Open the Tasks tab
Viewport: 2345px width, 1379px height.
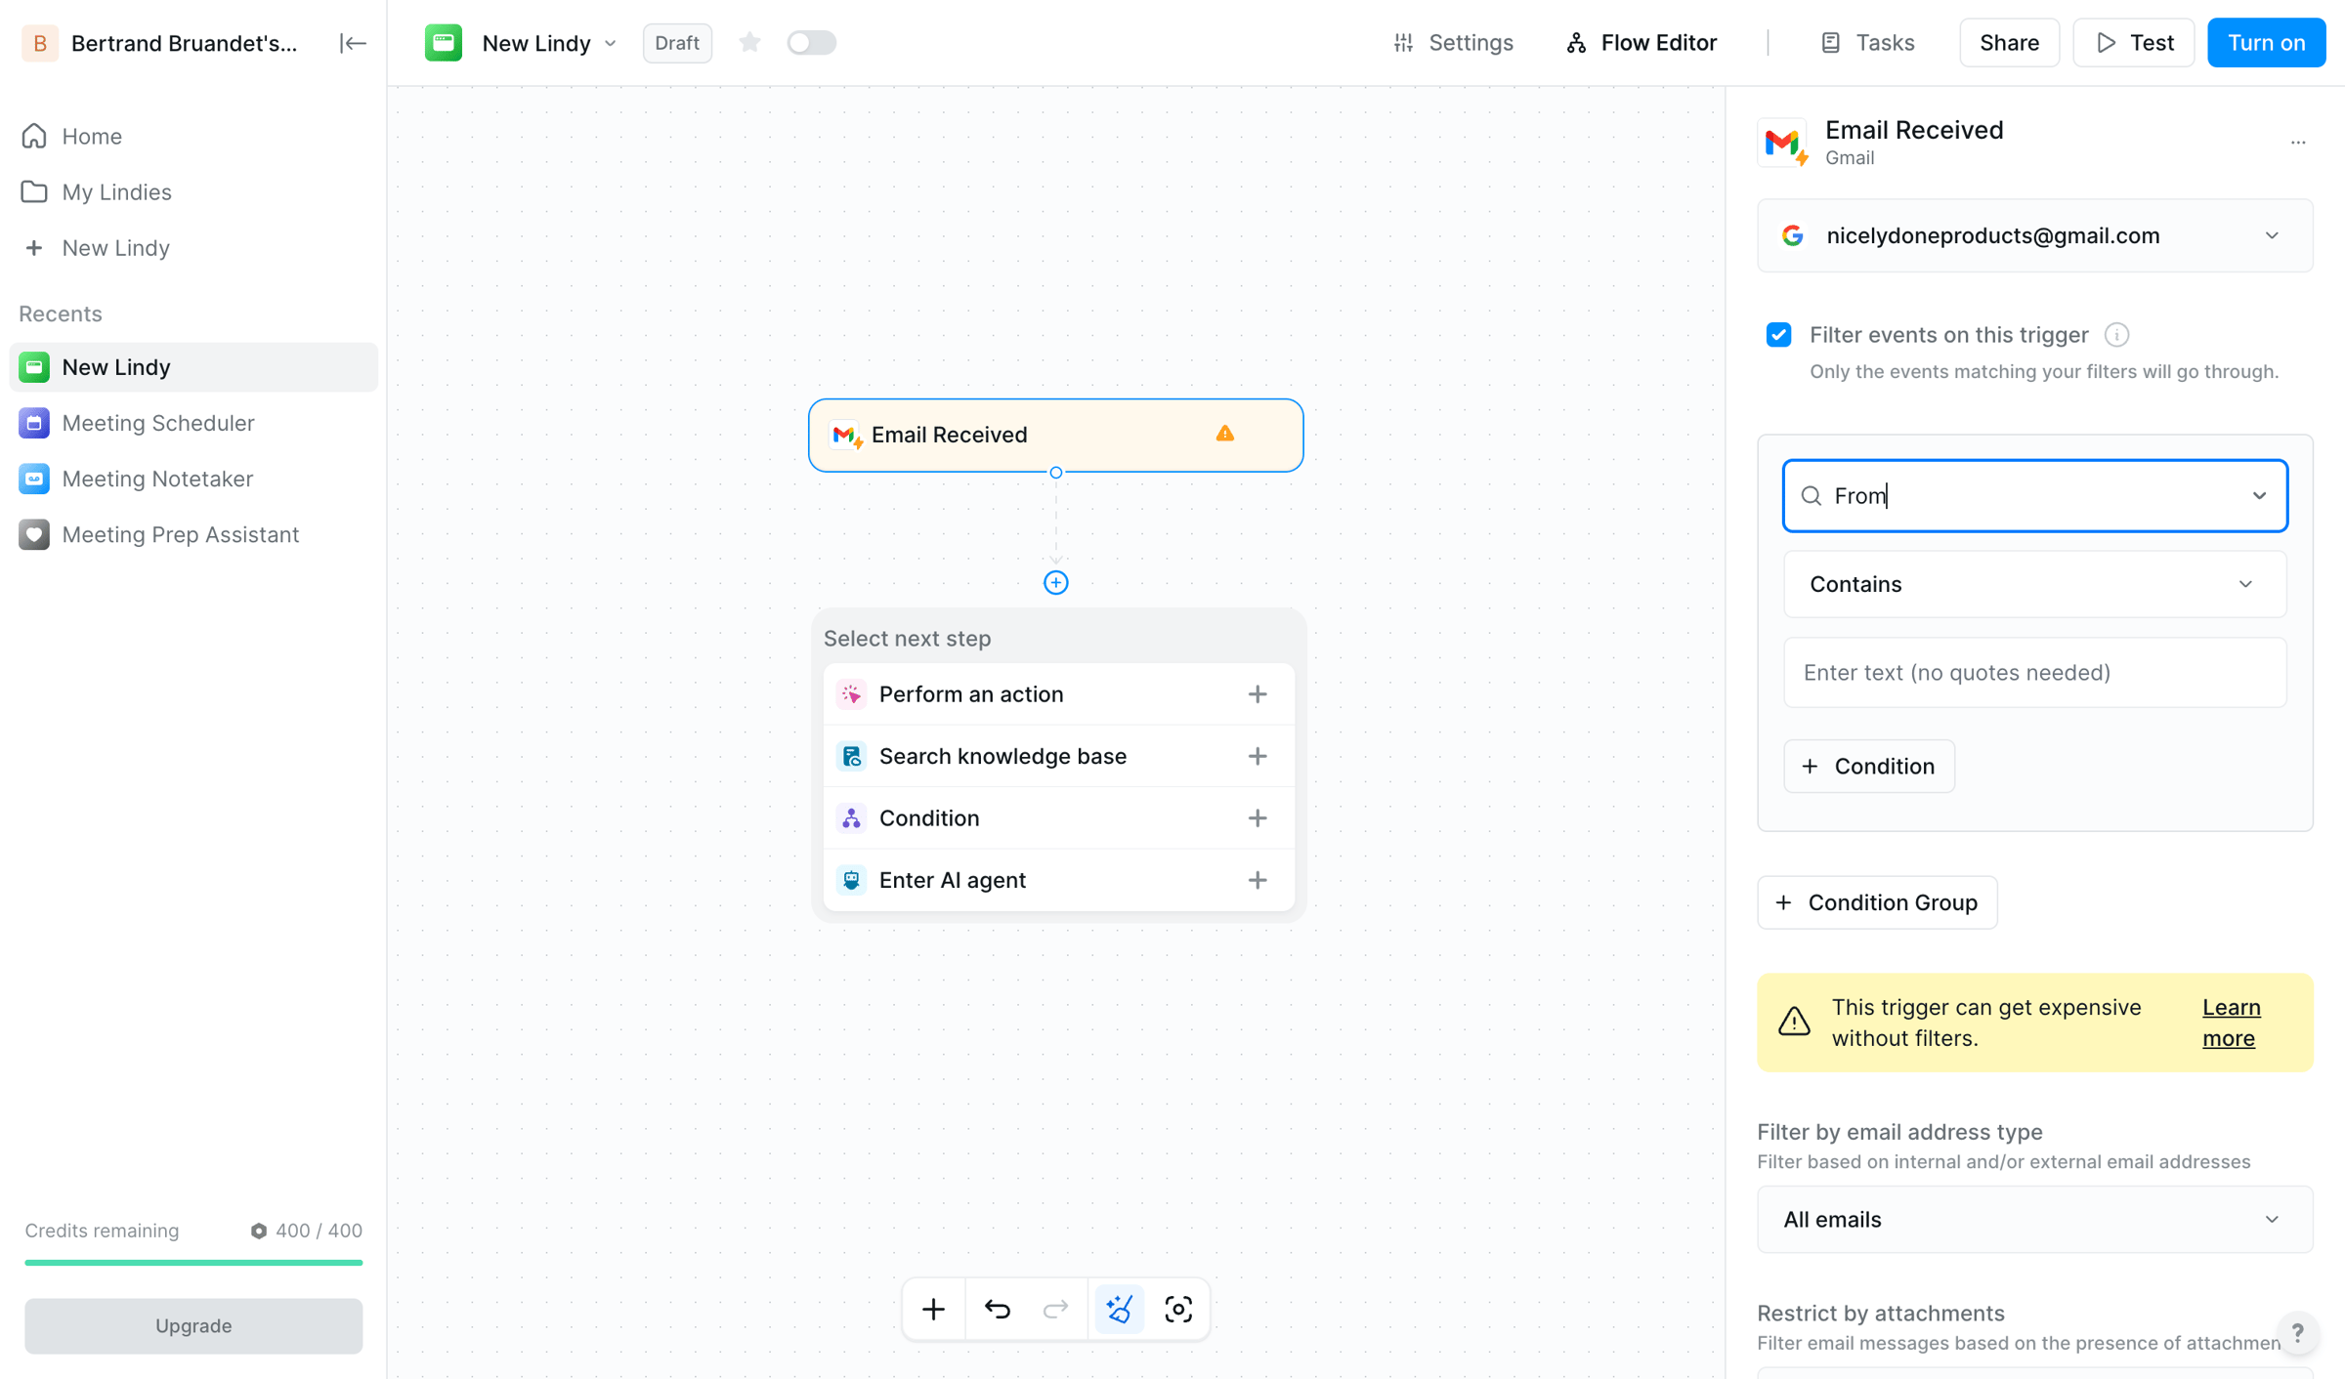coord(1867,43)
